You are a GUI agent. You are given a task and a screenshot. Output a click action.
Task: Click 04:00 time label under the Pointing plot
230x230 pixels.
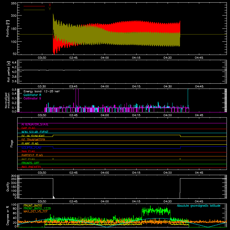click(105, 58)
